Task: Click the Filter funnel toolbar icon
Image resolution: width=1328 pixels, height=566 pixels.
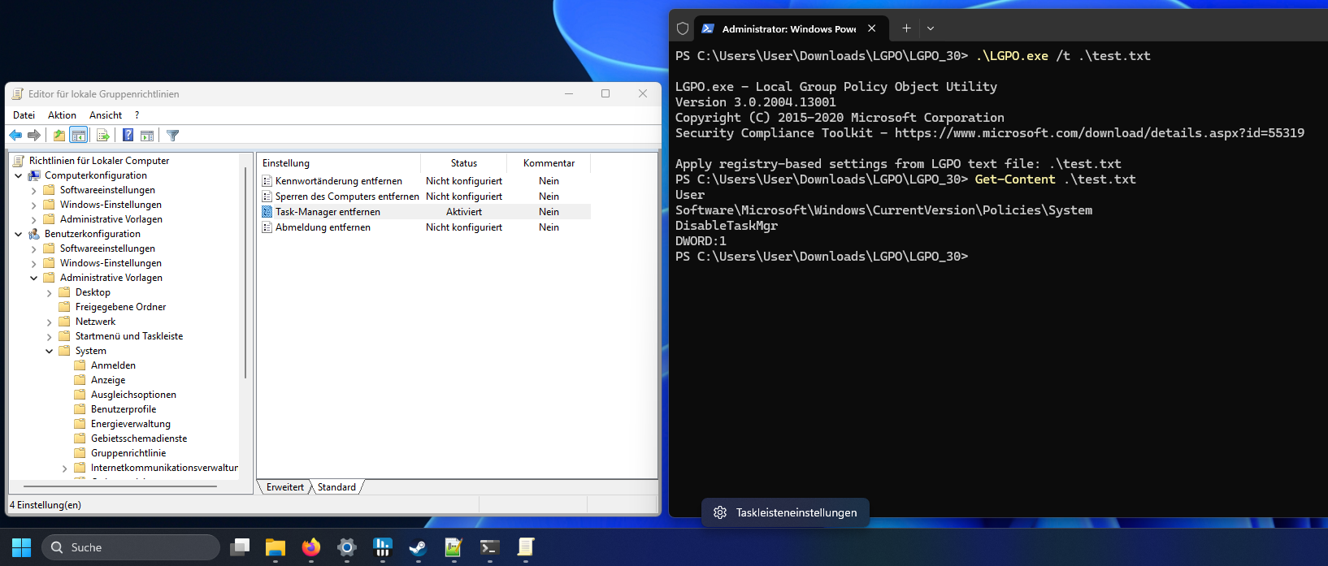Action: 172,136
